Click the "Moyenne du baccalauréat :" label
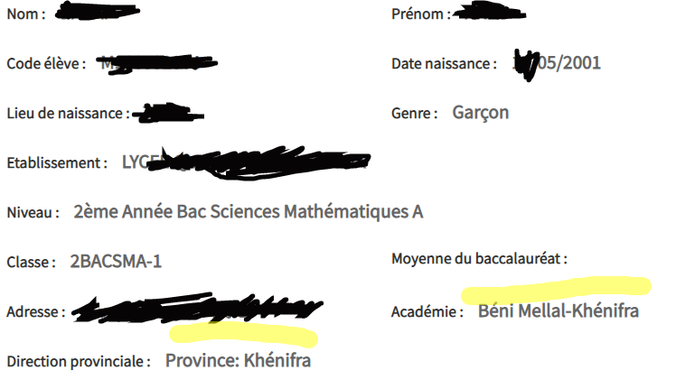Screen dimensions: 685x389 tap(479, 259)
